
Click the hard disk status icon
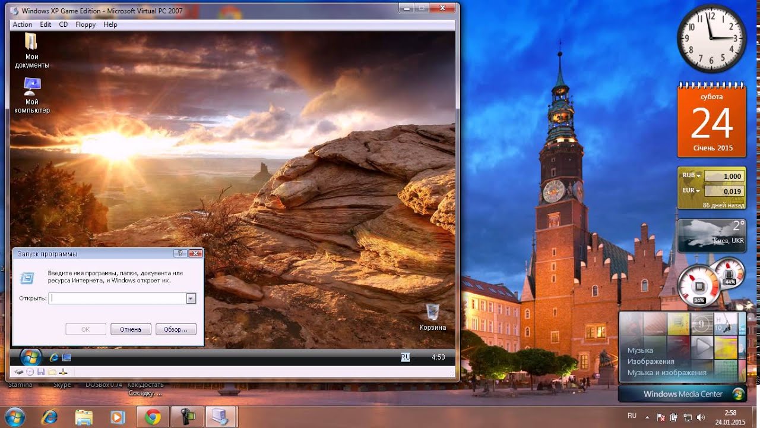tap(19, 372)
